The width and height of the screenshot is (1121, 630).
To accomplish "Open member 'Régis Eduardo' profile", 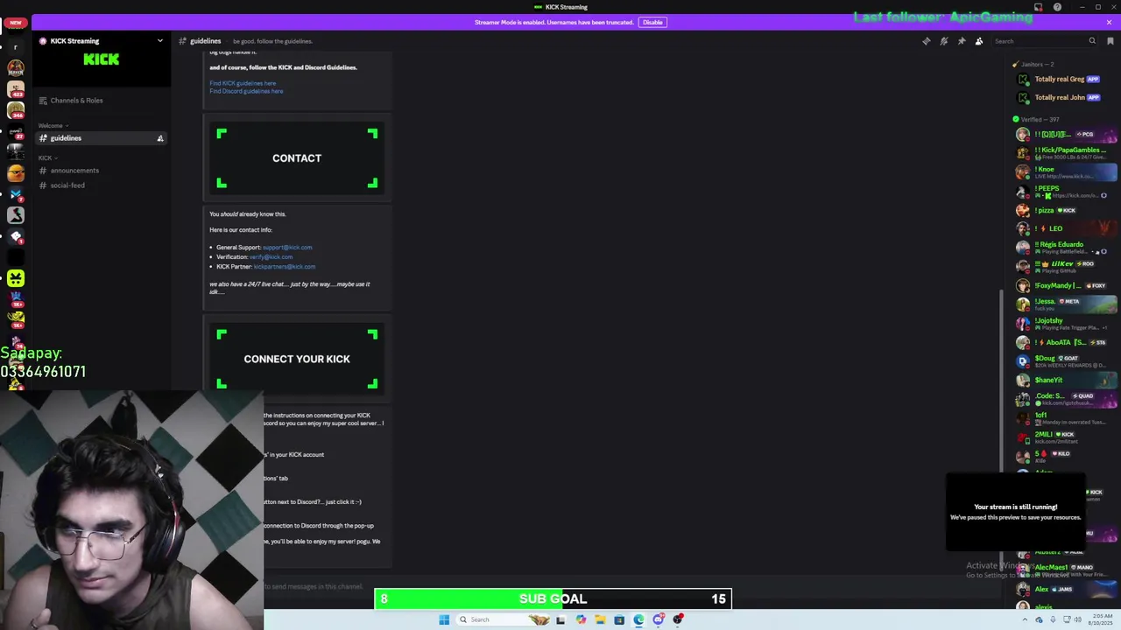I will click(x=1064, y=248).
